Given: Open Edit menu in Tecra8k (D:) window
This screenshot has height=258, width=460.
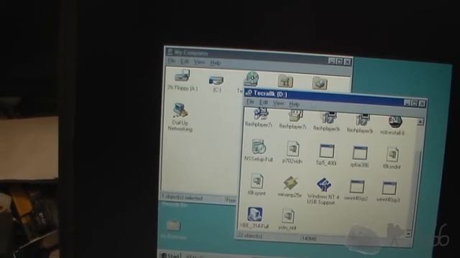Looking at the screenshot, I should 264,102.
